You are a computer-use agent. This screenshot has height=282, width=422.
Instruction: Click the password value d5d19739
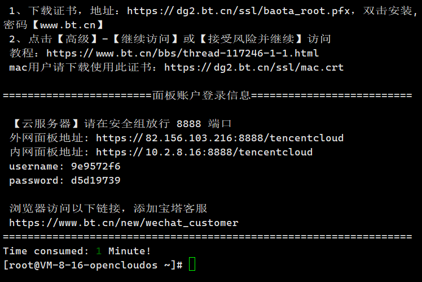coord(96,180)
